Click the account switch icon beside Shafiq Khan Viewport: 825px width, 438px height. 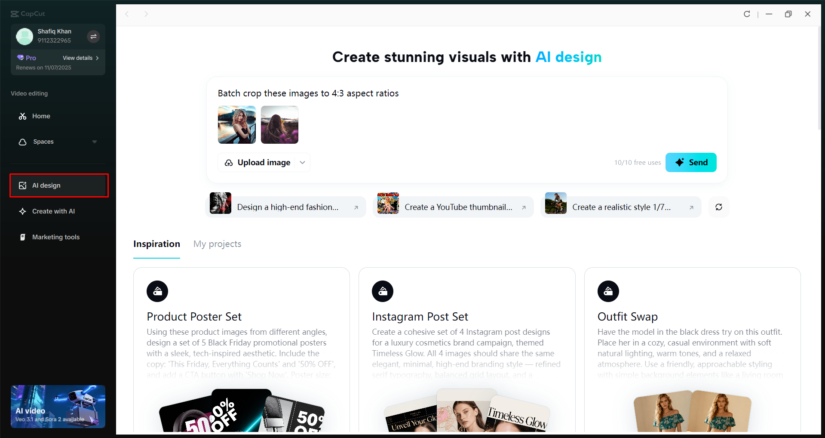pos(93,37)
